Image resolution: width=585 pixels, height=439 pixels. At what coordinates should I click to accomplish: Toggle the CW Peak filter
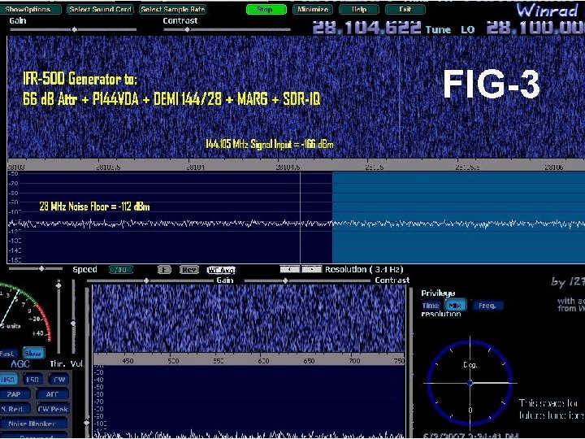[53, 409]
